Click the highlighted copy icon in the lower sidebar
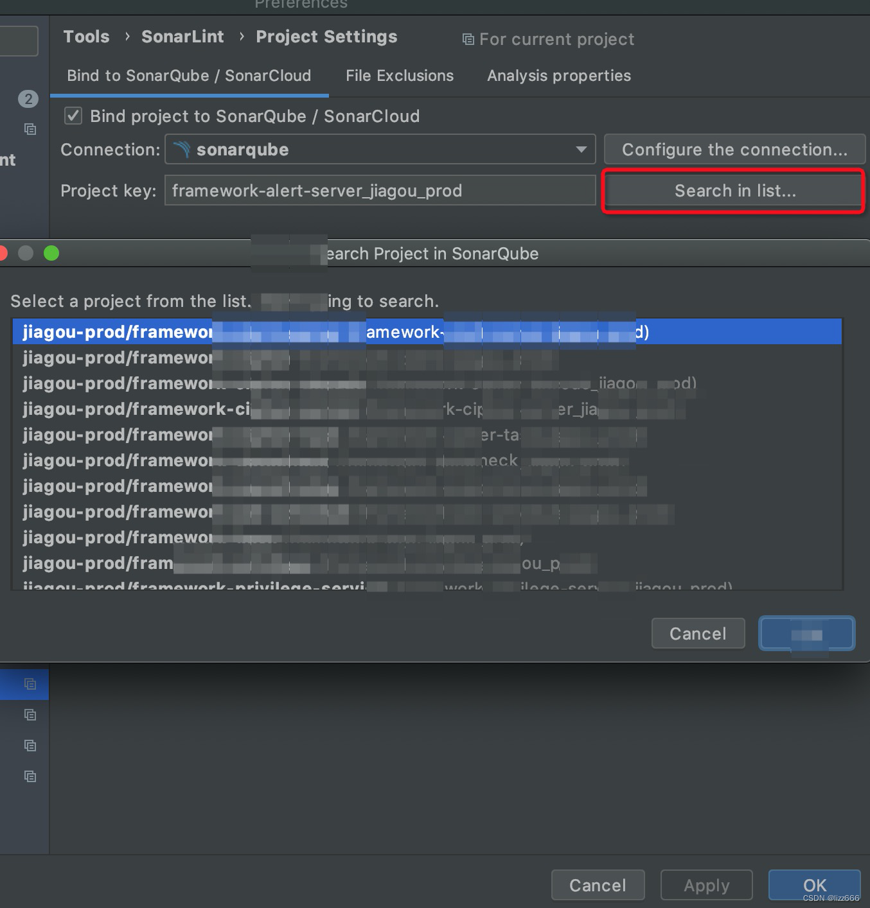This screenshot has width=870, height=908. pos(30,684)
